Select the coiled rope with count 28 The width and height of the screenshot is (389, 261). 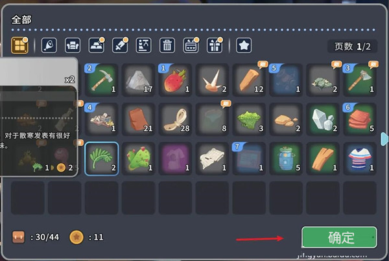click(x=176, y=119)
